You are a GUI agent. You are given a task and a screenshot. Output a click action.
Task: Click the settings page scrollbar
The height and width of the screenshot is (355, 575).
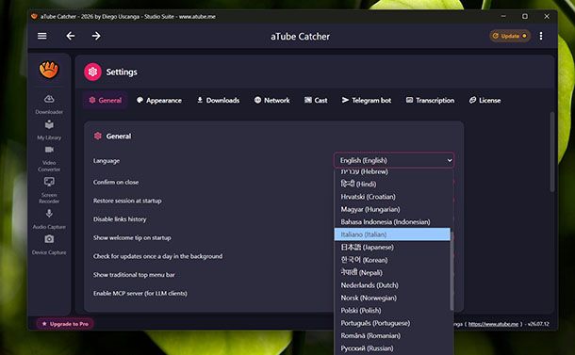[551, 152]
